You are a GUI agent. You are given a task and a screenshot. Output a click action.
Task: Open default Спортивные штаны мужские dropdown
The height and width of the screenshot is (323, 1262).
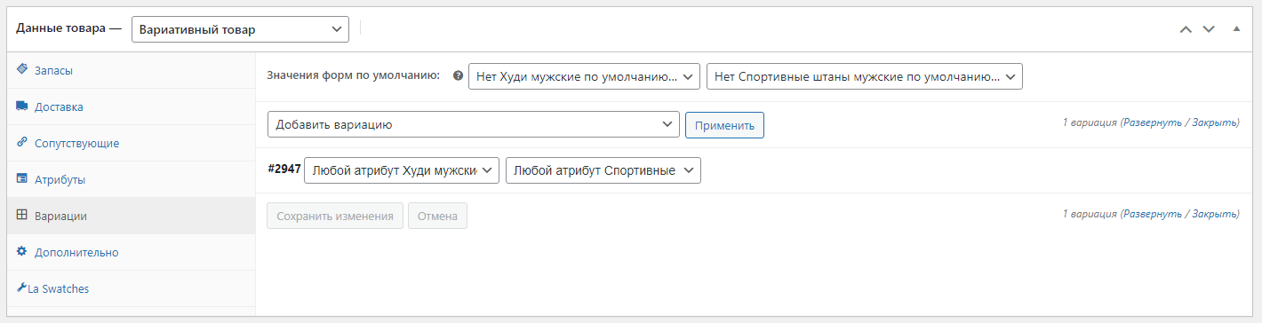[x=865, y=76]
